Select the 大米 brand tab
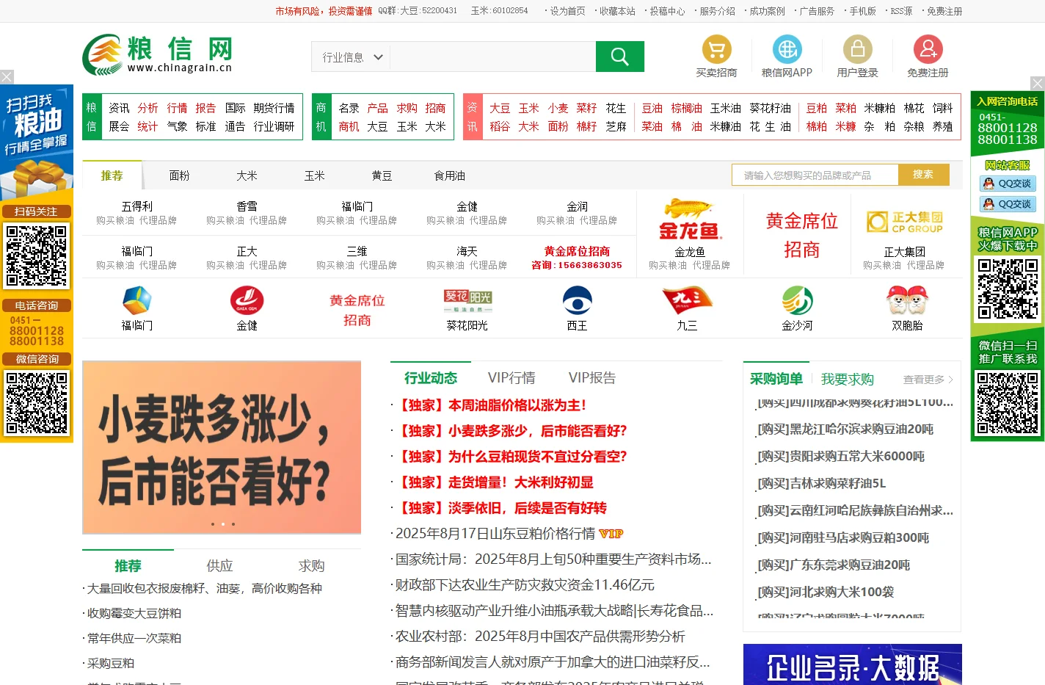 pos(247,175)
